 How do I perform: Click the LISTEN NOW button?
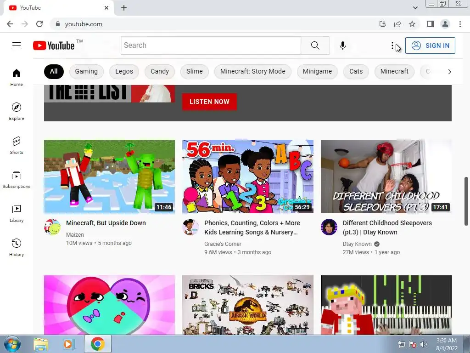pyautogui.click(x=209, y=102)
